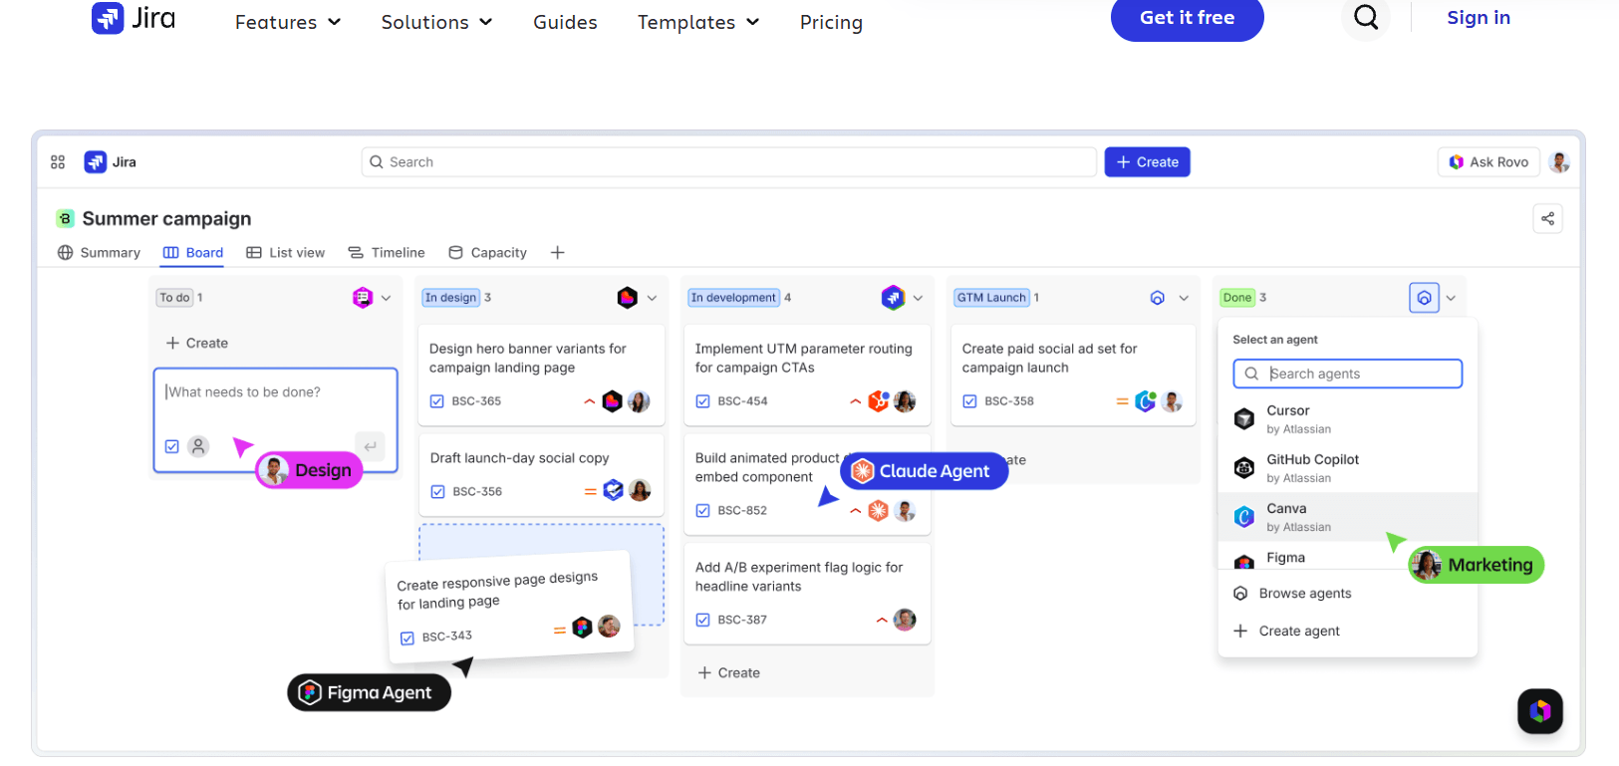Choose GitHub Copilot from the agent list
The image size is (1619, 766).
pyautogui.click(x=1347, y=468)
